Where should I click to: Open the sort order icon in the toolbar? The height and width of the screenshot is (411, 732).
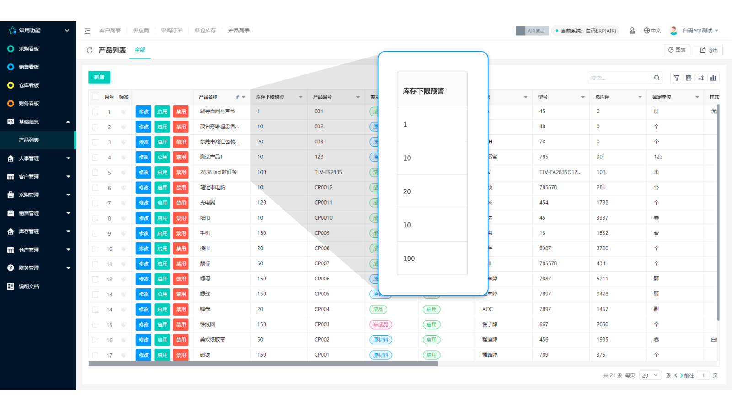click(700, 78)
